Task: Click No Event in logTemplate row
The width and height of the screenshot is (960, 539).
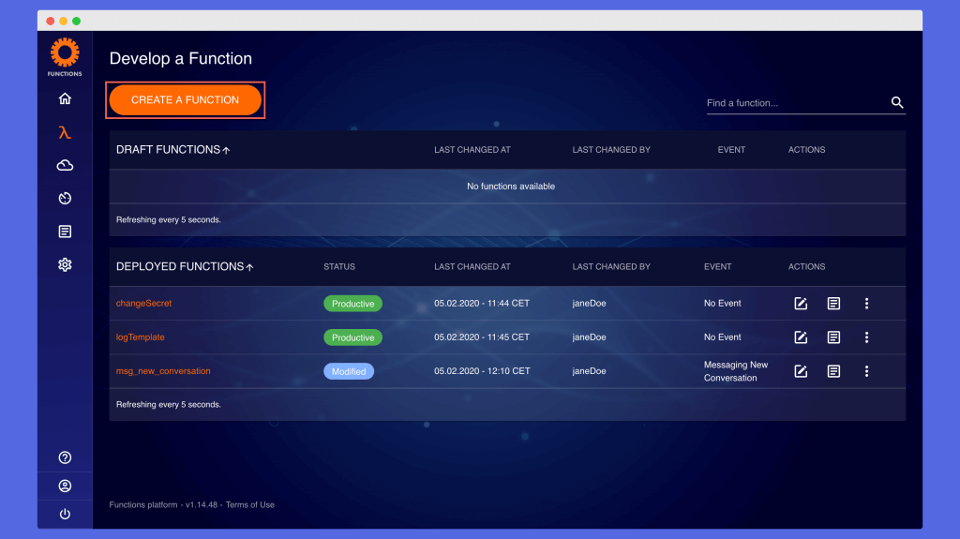Action: coord(723,337)
